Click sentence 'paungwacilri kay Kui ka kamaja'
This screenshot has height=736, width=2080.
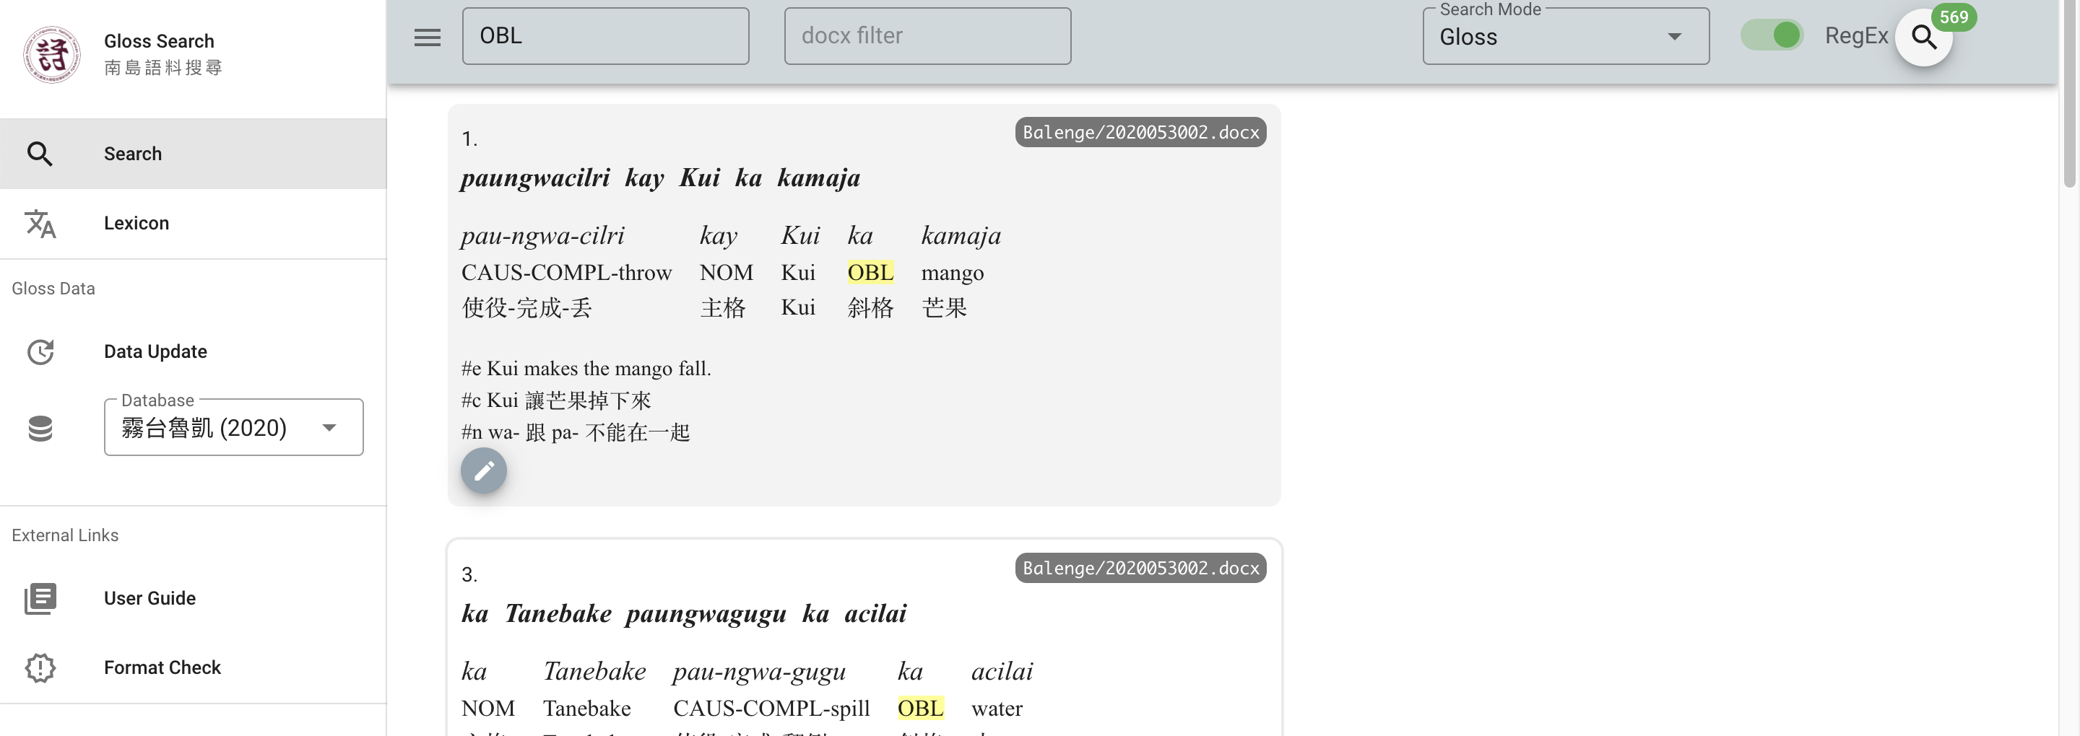(661, 178)
